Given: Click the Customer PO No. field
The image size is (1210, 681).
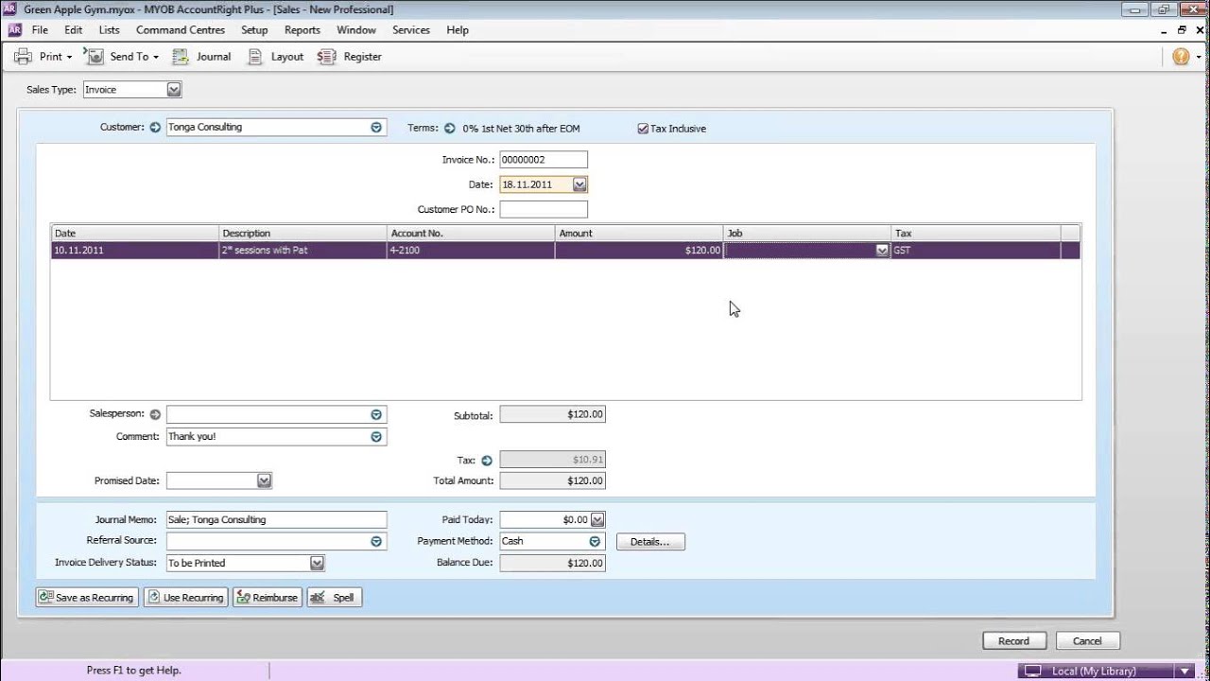Looking at the screenshot, I should point(544,209).
